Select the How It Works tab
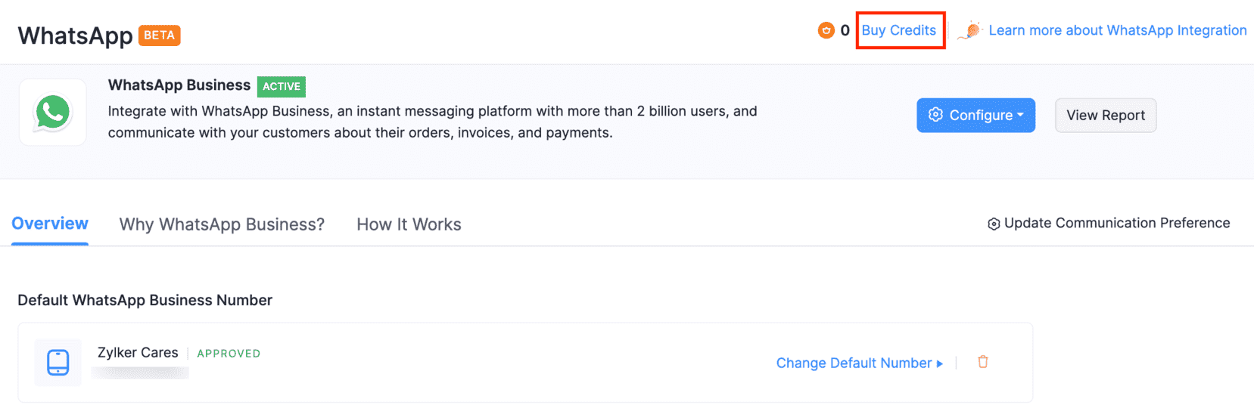This screenshot has width=1254, height=408. [409, 224]
